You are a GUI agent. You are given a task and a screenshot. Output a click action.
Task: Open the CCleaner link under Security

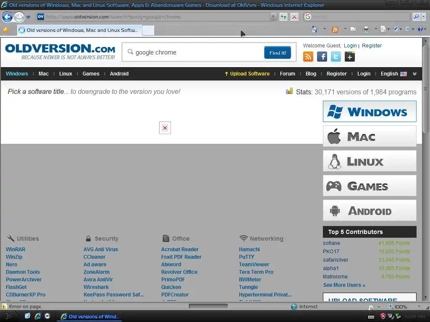click(94, 257)
